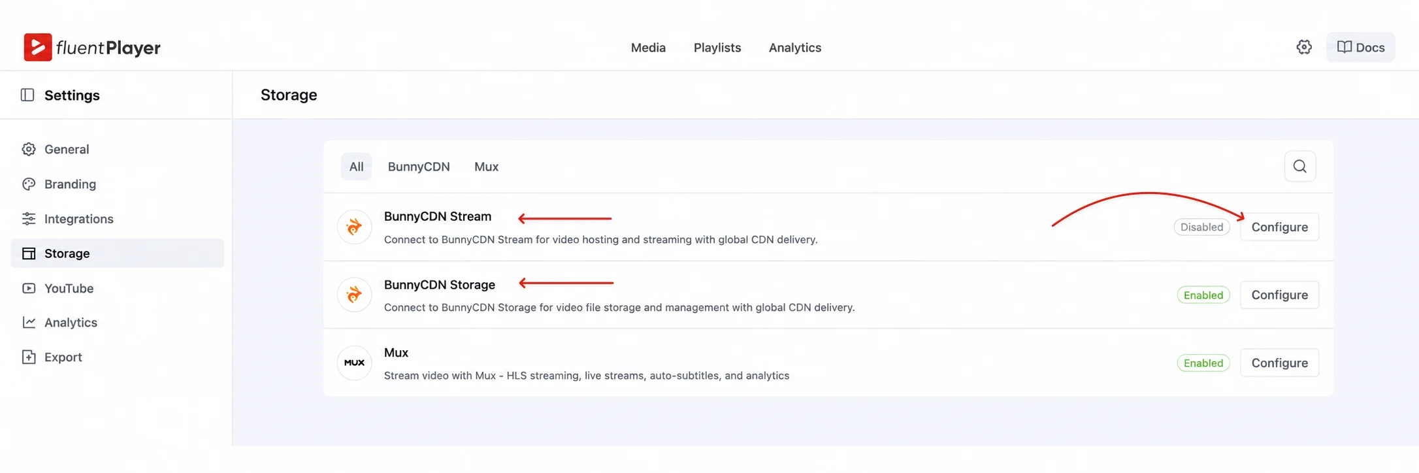Click the Mux logo icon
Screen dimensions: 1419x473
(354, 363)
